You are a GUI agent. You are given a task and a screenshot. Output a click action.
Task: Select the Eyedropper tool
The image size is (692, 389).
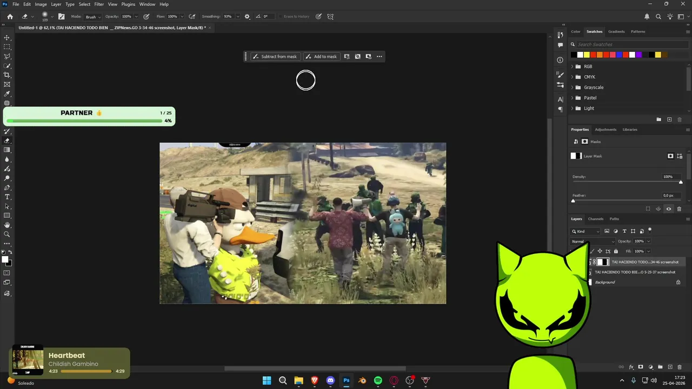click(x=7, y=94)
